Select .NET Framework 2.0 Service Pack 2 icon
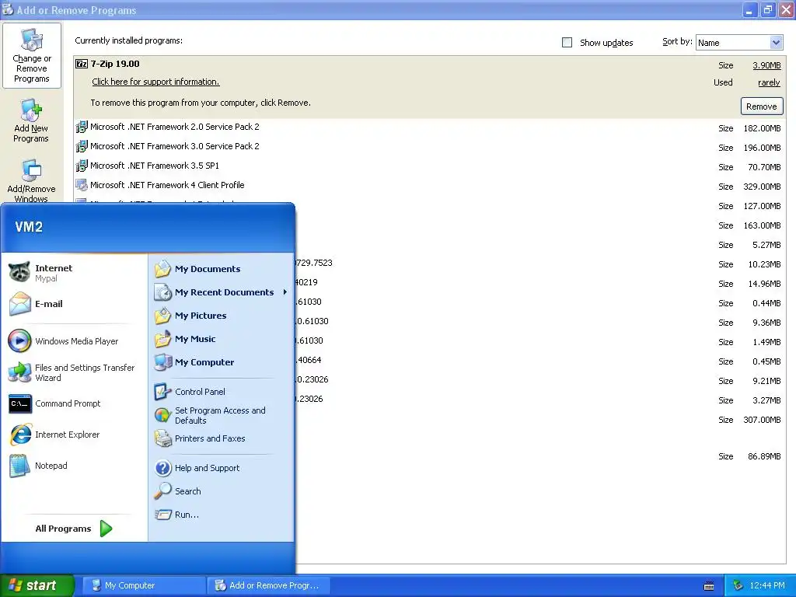 coord(81,127)
